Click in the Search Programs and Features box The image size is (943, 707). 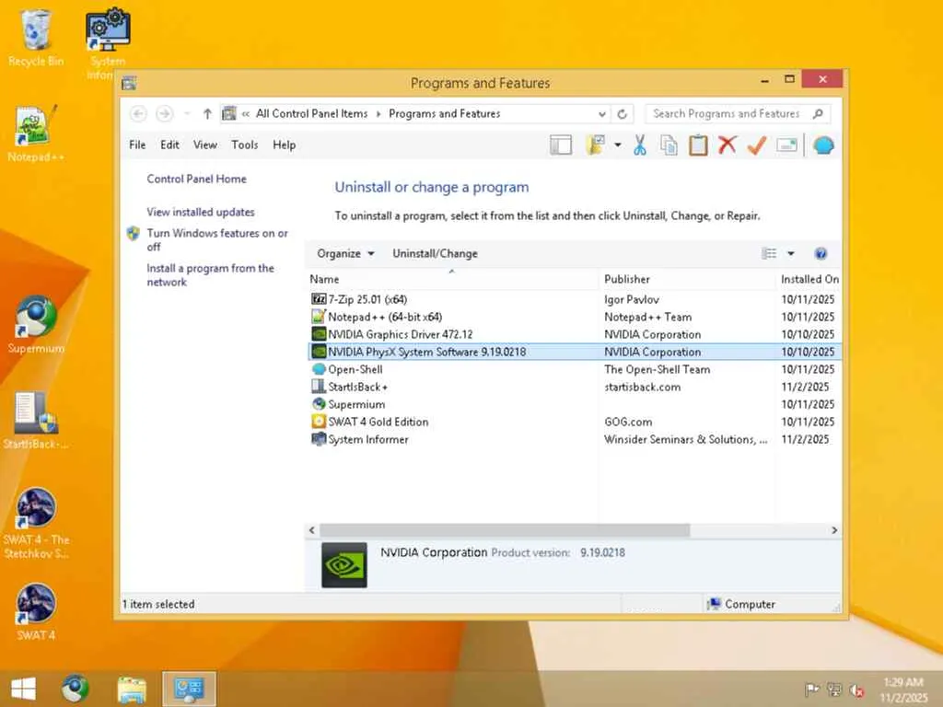(x=738, y=113)
